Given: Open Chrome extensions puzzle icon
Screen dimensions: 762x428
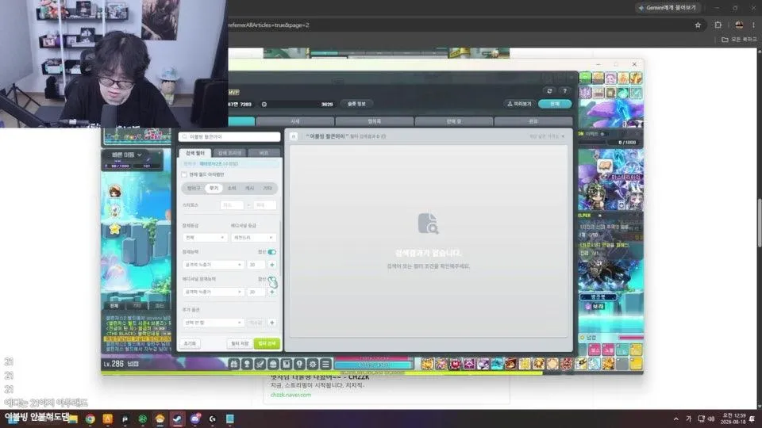Looking at the screenshot, I should [x=718, y=25].
